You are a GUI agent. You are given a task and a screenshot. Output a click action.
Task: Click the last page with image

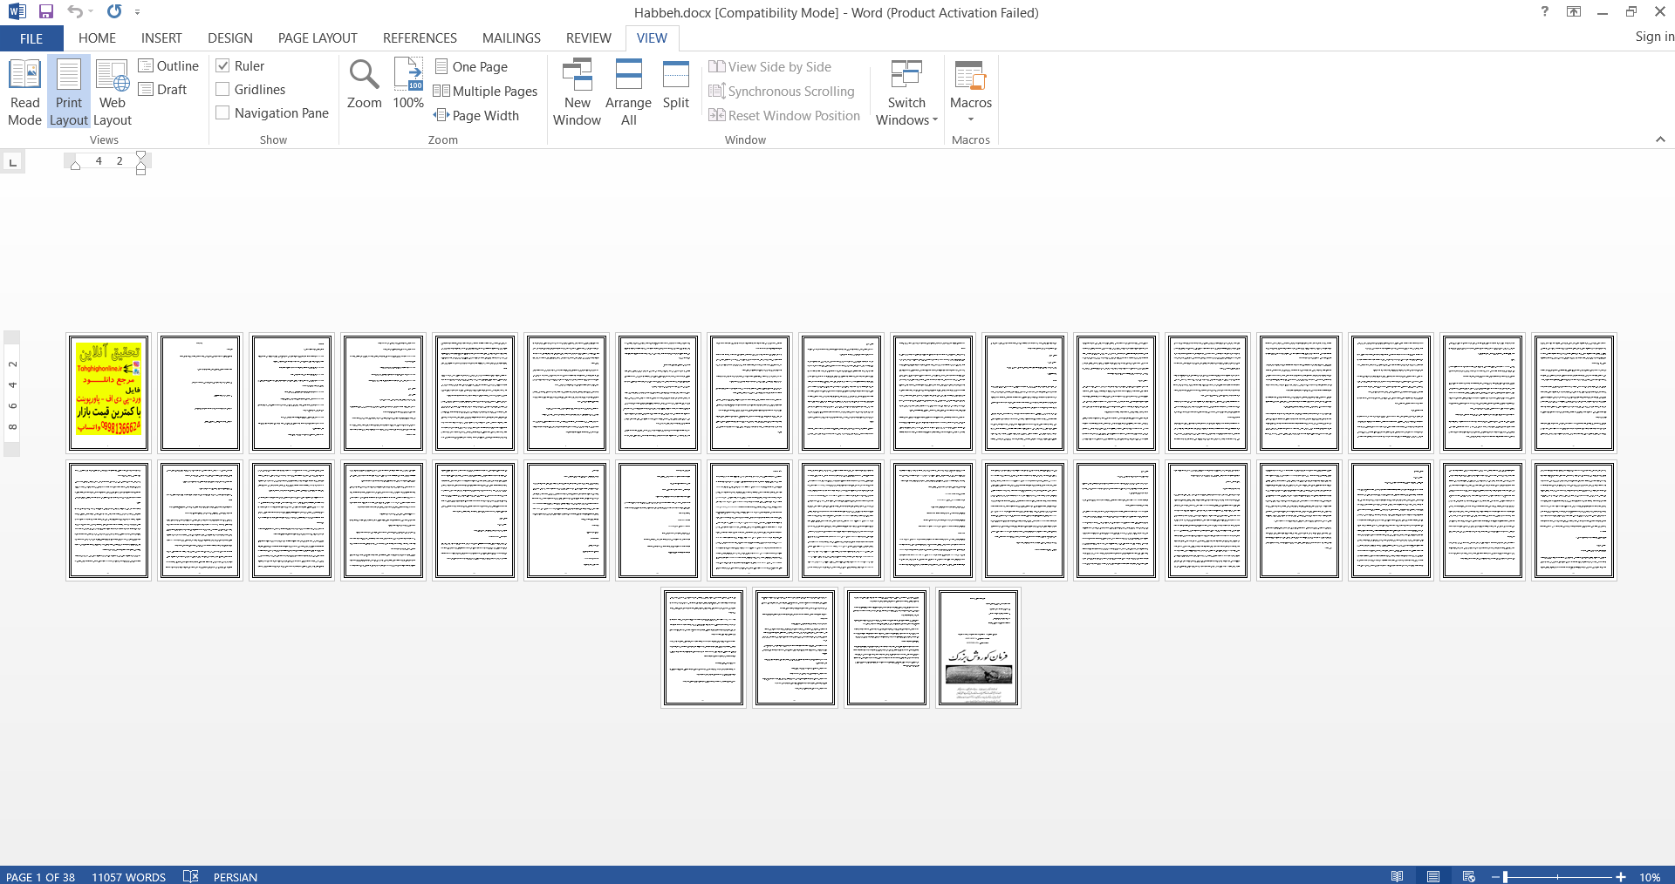click(978, 648)
